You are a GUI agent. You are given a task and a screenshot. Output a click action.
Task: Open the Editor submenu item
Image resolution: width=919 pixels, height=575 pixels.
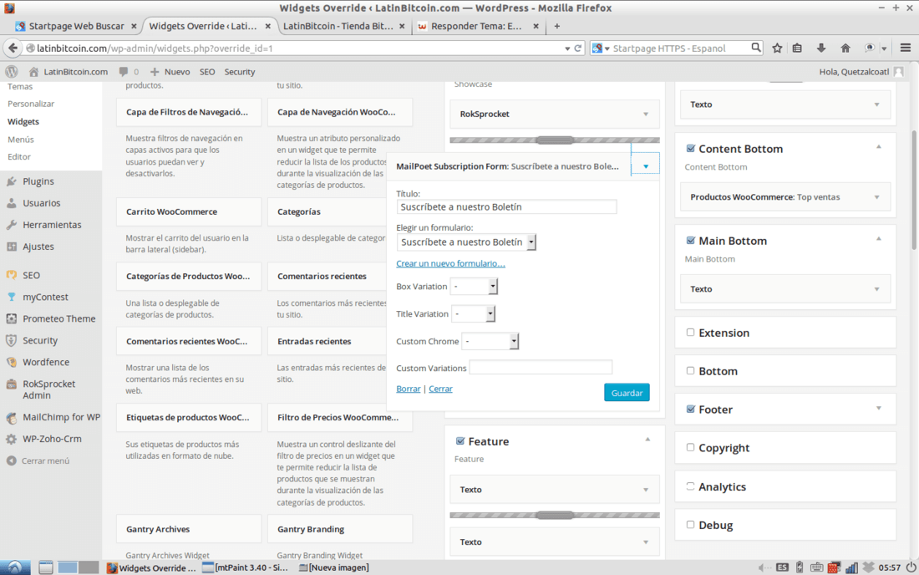[x=19, y=156]
